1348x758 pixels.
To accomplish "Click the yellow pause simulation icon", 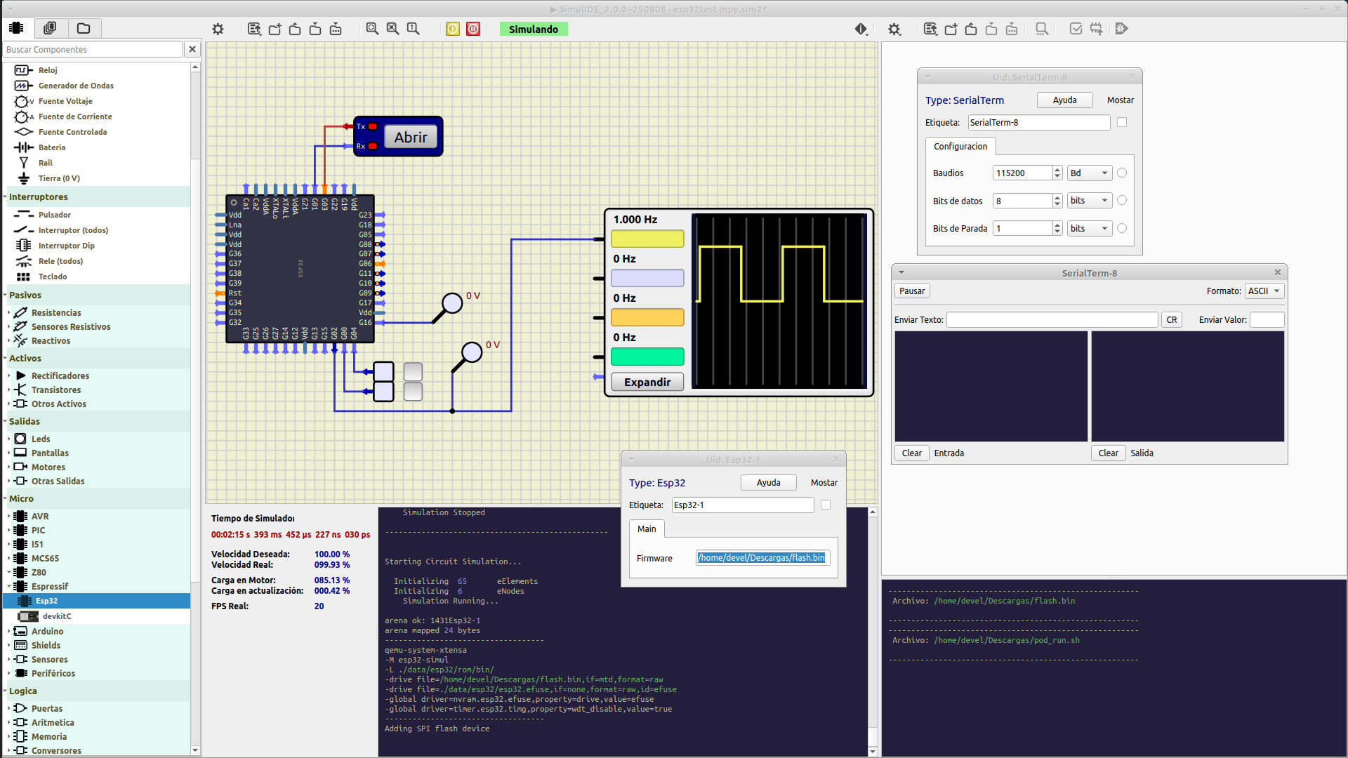I will [x=453, y=29].
